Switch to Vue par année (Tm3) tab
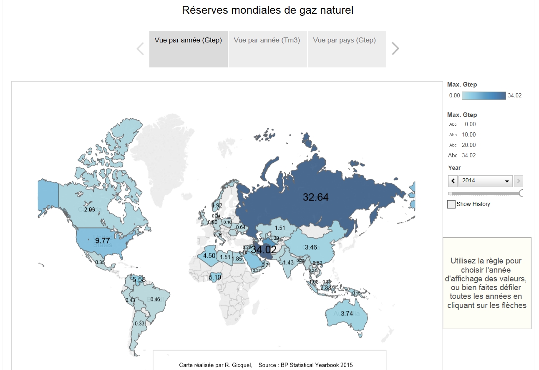The image size is (539, 370). pos(267,49)
